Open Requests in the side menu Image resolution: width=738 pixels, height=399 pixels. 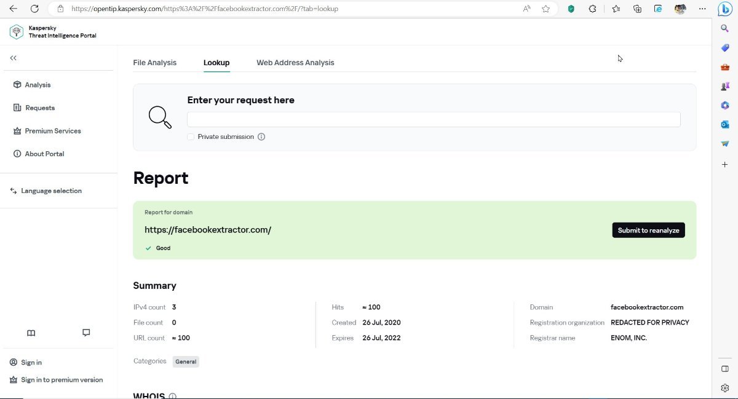pos(34,108)
